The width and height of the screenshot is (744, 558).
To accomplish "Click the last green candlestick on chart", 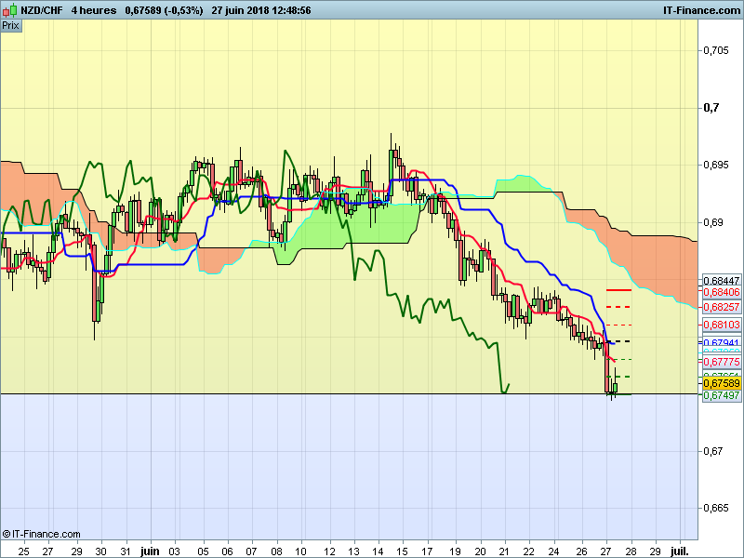I will pos(616,387).
